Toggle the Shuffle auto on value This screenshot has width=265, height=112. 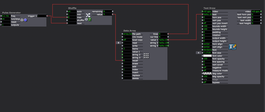pyautogui.click(x=72, y=11)
